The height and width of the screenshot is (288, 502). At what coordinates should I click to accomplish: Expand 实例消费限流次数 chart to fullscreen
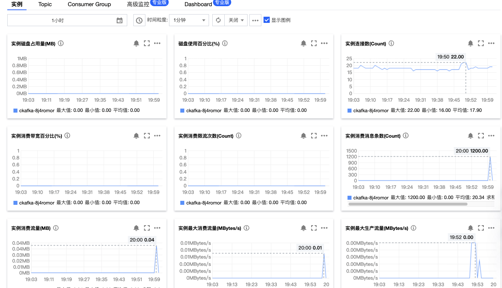click(x=314, y=135)
